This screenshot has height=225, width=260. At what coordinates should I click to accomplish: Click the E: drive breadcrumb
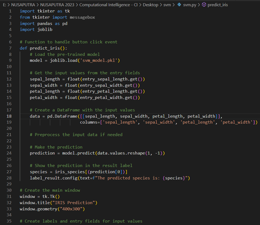[3, 5]
